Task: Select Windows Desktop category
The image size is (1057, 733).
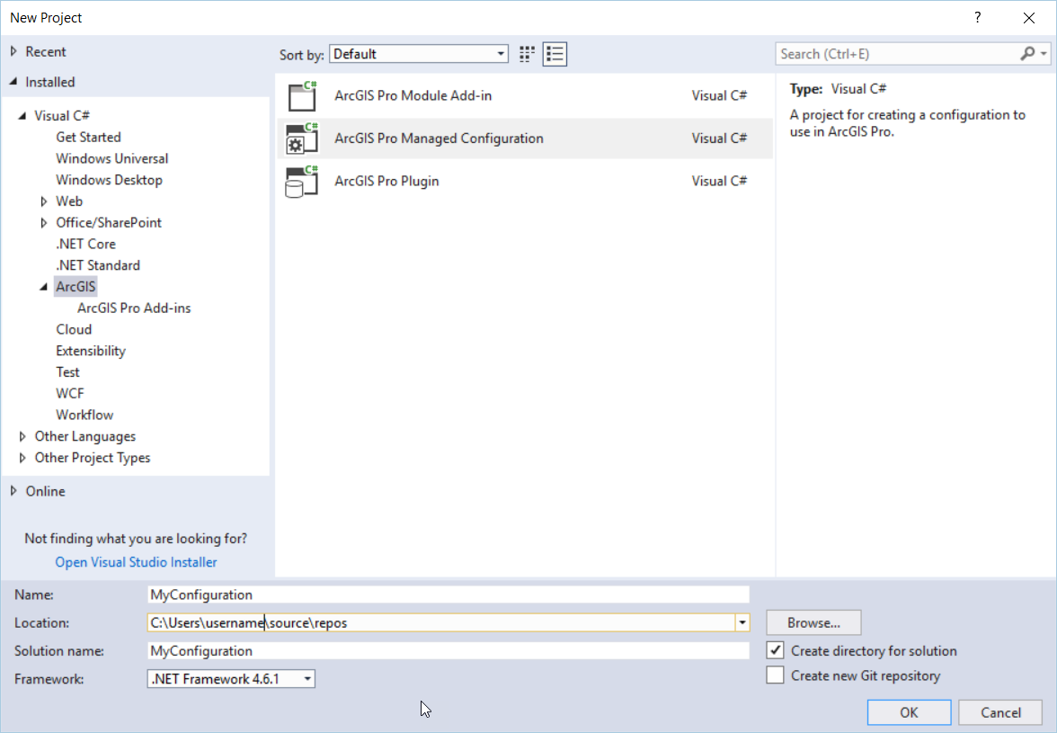Action: coord(110,180)
